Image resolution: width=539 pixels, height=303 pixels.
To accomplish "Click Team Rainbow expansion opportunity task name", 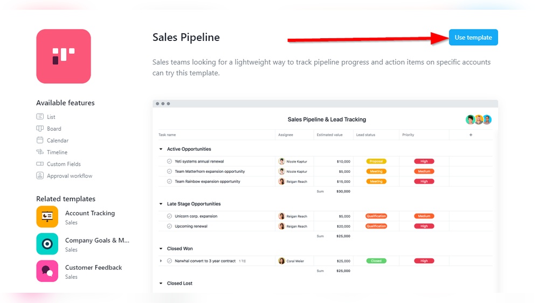I will click(x=208, y=181).
